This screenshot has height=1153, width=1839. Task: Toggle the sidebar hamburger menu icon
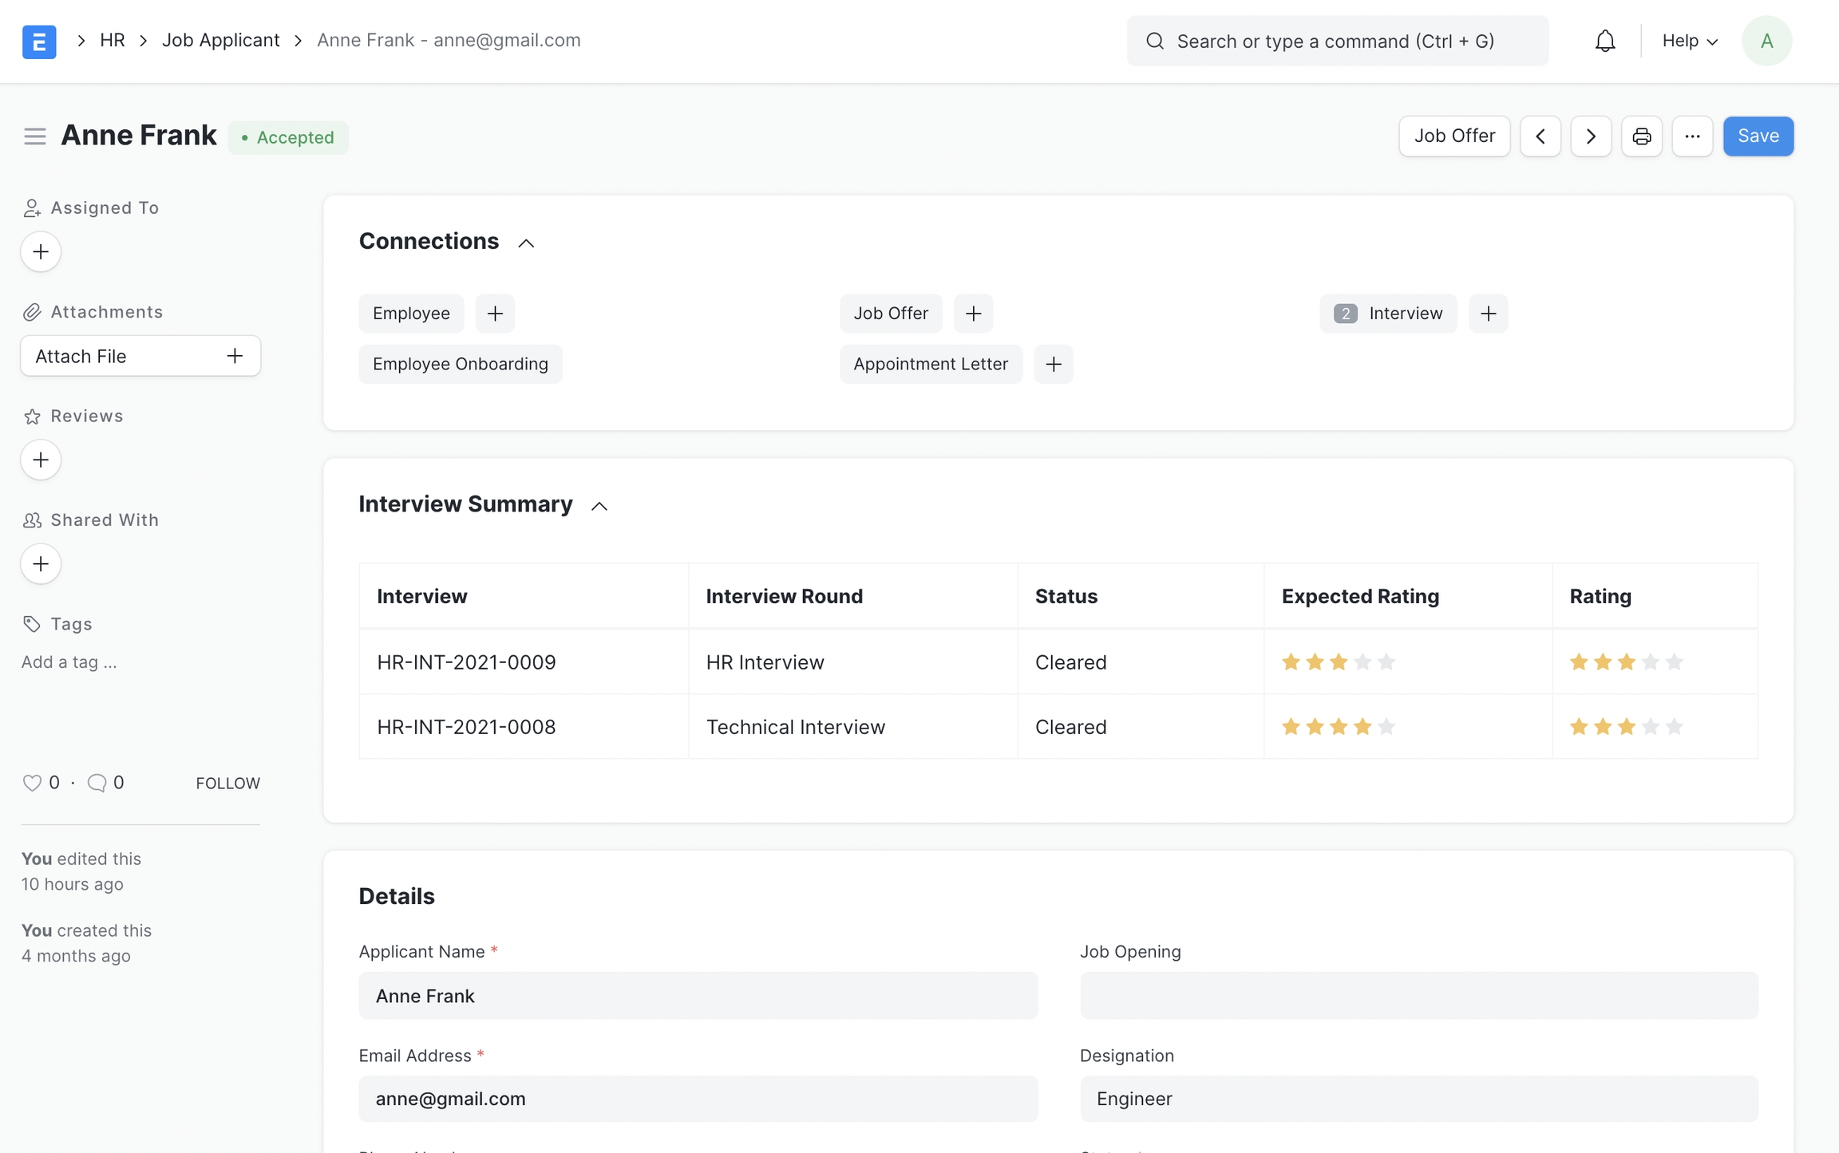click(34, 136)
